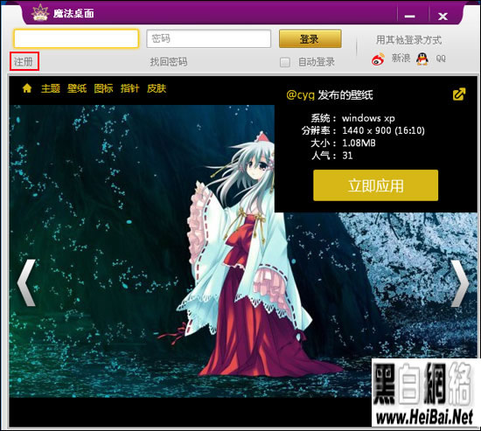Click the 找回密码 link
The width and height of the screenshot is (481, 431).
coord(169,62)
